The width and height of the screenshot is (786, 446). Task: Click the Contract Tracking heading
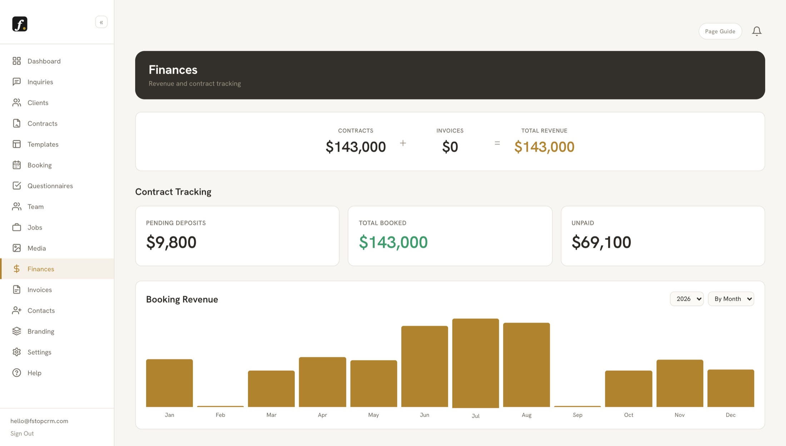[x=173, y=192]
